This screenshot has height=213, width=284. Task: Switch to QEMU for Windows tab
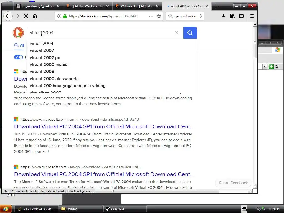88,6
